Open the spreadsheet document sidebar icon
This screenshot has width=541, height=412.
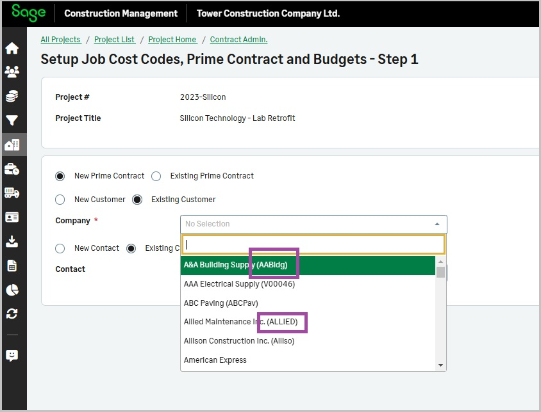[12, 265]
